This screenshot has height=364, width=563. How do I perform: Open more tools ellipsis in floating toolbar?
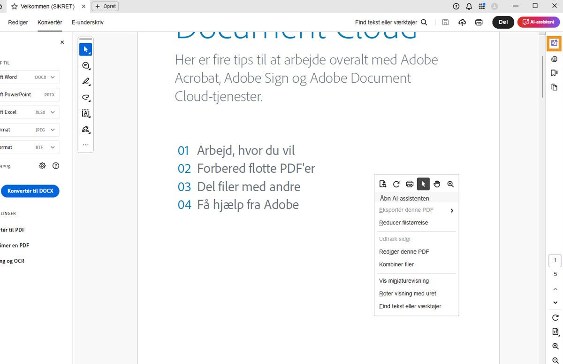coord(85,145)
